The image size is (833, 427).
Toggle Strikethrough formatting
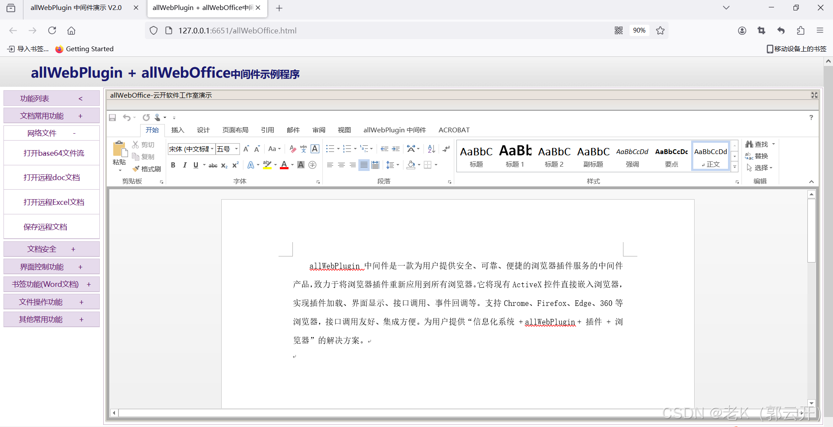[x=213, y=165]
